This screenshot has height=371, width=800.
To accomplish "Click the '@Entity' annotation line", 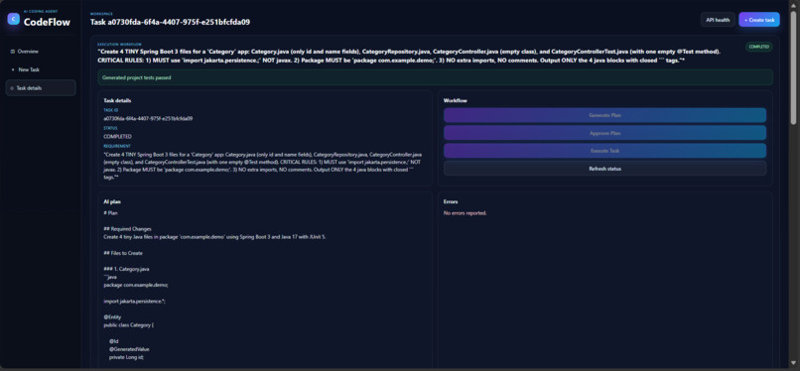I will (112, 317).
